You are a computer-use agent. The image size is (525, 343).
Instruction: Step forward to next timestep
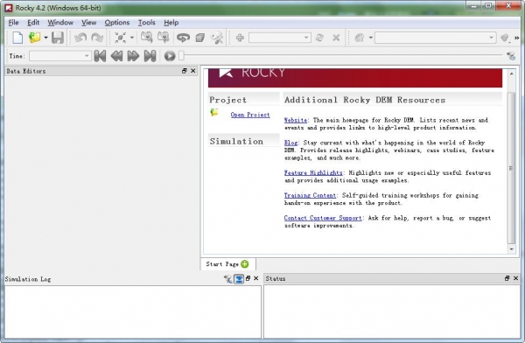tap(133, 56)
